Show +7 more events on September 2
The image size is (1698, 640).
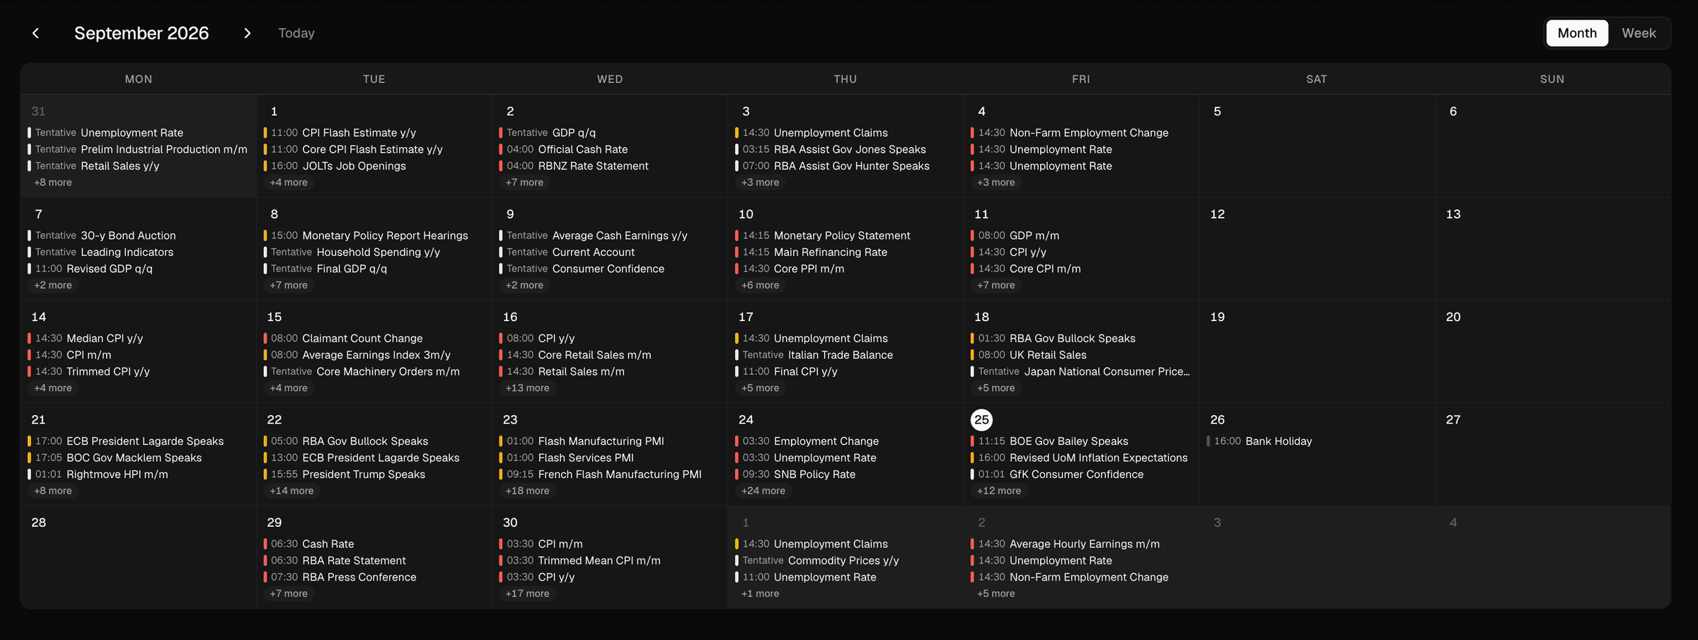(x=524, y=182)
